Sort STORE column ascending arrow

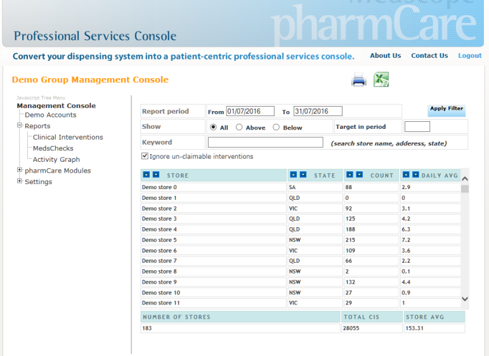147,175
